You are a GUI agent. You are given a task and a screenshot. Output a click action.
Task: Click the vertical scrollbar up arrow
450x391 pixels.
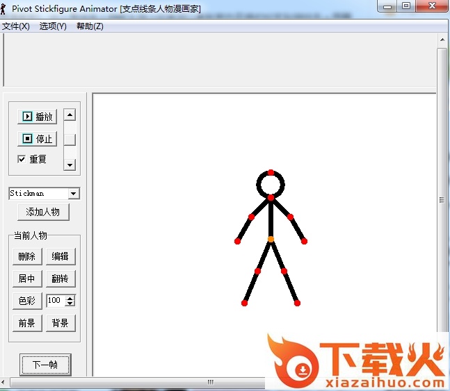point(442,40)
